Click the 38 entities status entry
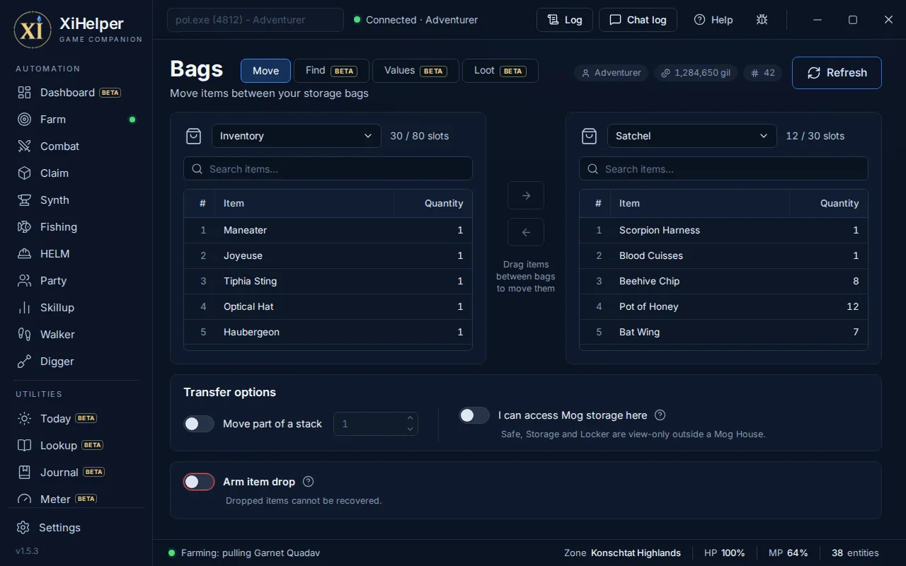 [855, 553]
